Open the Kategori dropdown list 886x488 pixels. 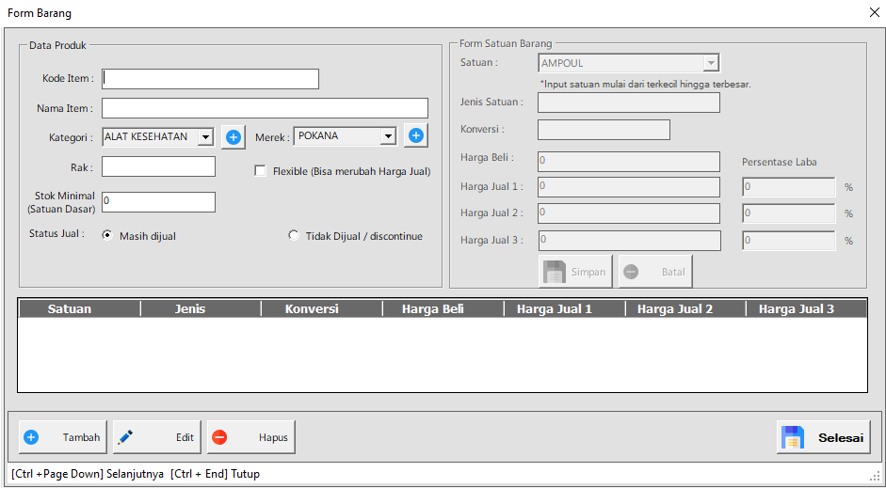pyautogui.click(x=205, y=137)
